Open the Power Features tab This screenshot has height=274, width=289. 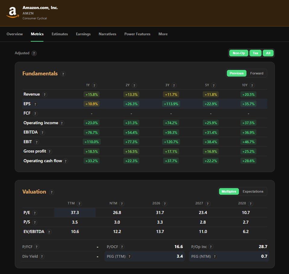(x=137, y=34)
